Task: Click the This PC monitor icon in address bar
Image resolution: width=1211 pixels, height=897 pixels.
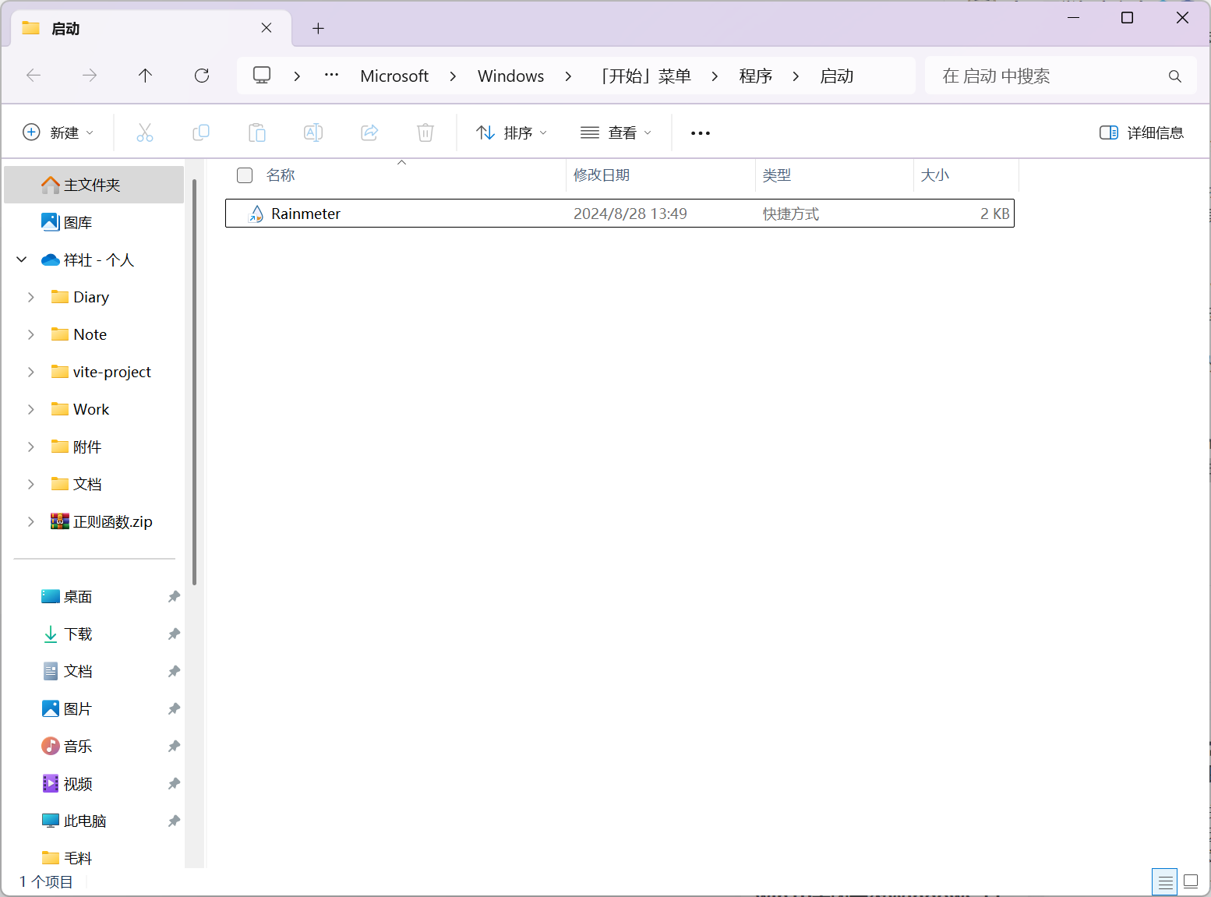Action: pyautogui.click(x=262, y=76)
